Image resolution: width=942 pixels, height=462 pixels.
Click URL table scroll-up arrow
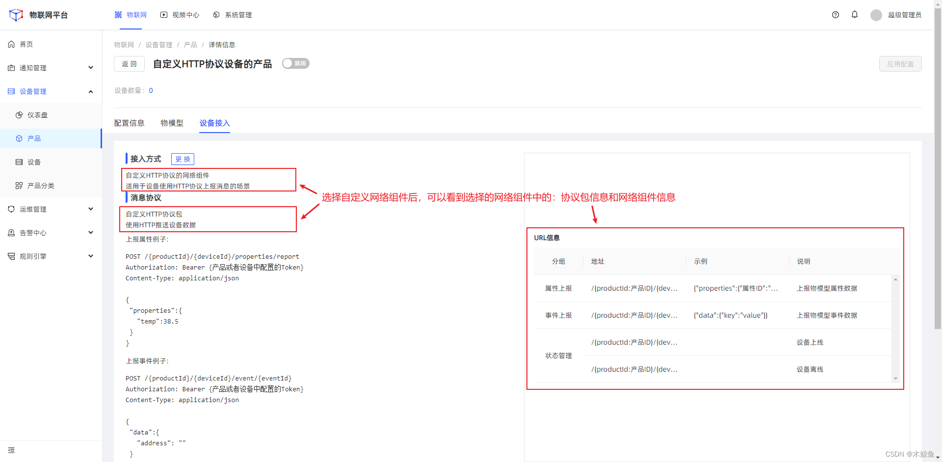click(x=895, y=279)
